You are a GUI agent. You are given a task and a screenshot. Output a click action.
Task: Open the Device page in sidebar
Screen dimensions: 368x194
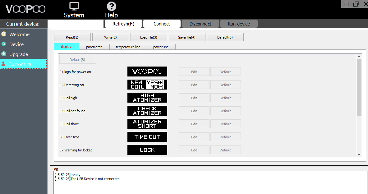click(24, 44)
